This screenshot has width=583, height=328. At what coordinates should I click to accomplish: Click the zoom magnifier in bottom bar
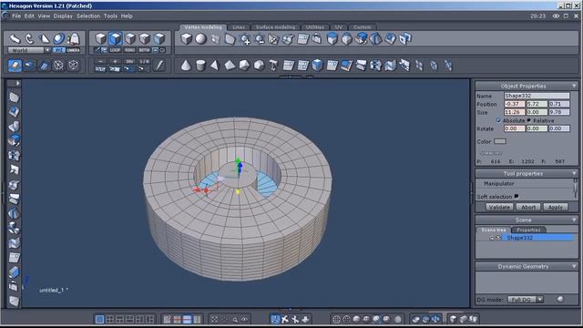click(x=235, y=320)
